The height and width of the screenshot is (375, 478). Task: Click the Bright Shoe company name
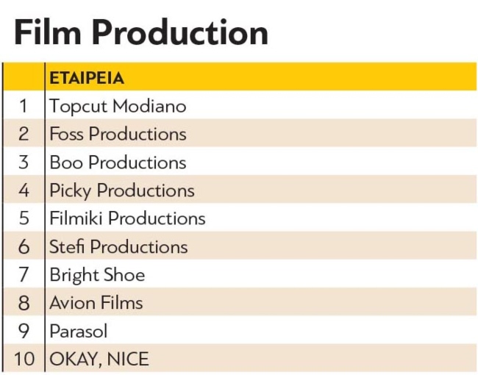click(97, 275)
